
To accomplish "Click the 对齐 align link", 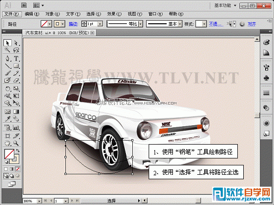I will coord(252,24).
